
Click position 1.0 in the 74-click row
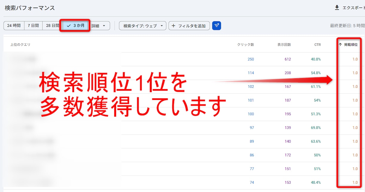355,183
